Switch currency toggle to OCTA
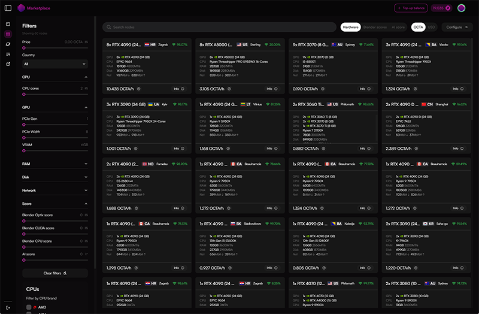This screenshot has height=314, width=479. point(418,27)
